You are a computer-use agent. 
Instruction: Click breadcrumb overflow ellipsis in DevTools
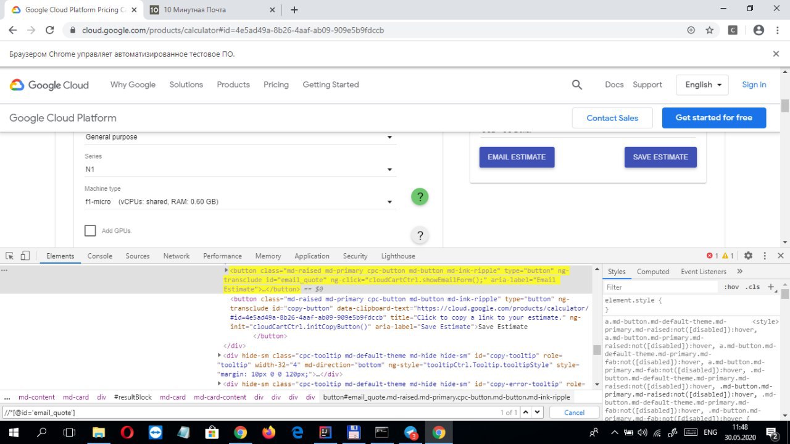point(7,397)
